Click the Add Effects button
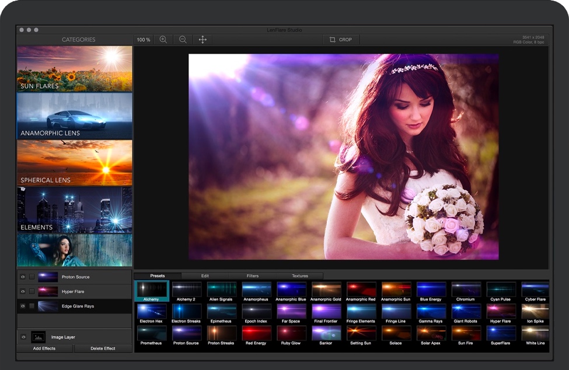 pos(45,348)
